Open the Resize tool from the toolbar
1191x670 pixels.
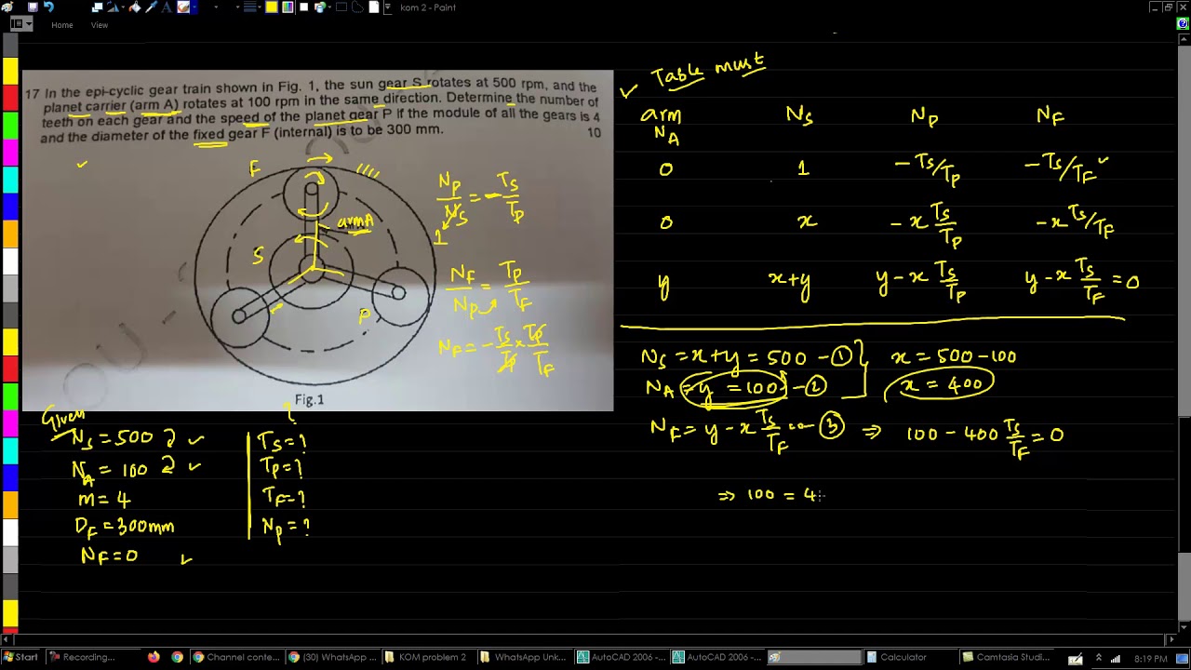pos(98,7)
